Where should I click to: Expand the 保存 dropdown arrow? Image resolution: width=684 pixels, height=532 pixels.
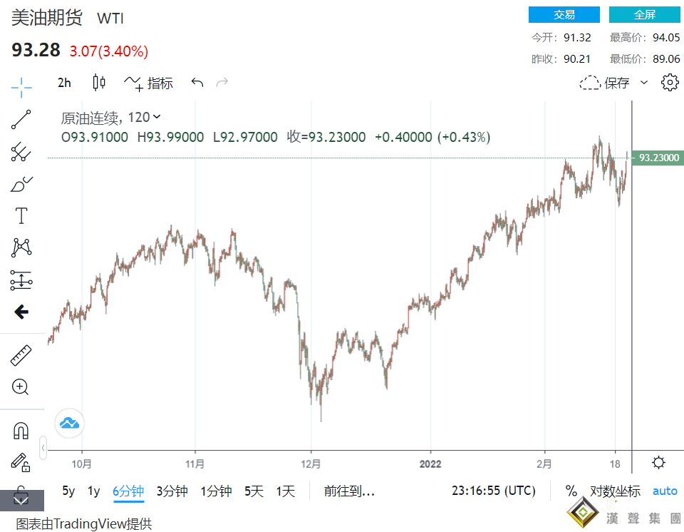pos(644,83)
